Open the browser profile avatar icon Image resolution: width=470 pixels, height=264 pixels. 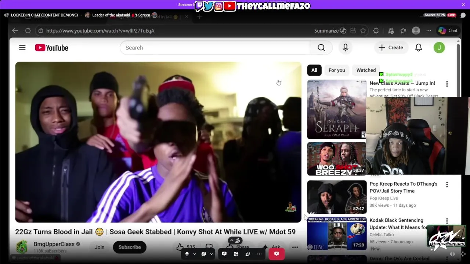[x=416, y=31]
